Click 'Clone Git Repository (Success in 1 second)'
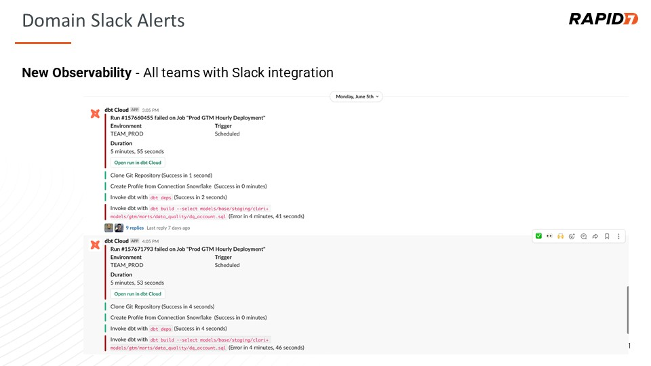The image size is (651, 366). coord(161,176)
